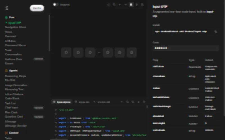Viewport: 225px width, 140px height.
Task: Click the middle icon in the code toolbar
Action: click(x=133, y=102)
